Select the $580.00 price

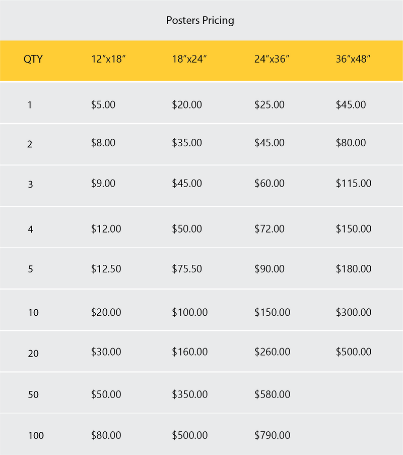click(272, 394)
